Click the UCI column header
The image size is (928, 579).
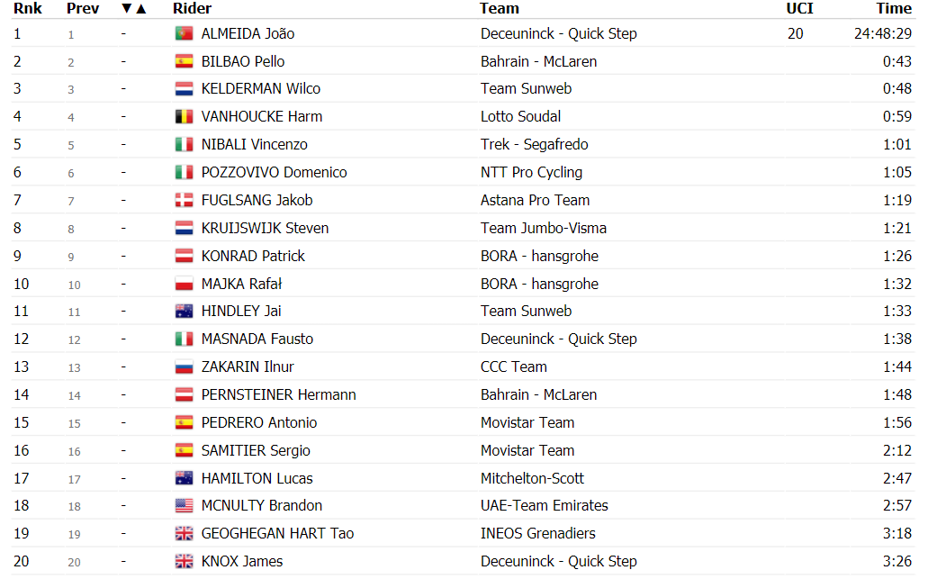[799, 8]
